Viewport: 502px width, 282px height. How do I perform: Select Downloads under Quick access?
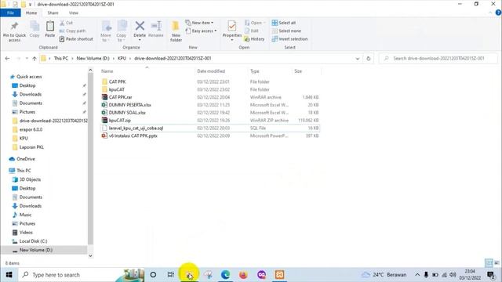tap(30, 94)
